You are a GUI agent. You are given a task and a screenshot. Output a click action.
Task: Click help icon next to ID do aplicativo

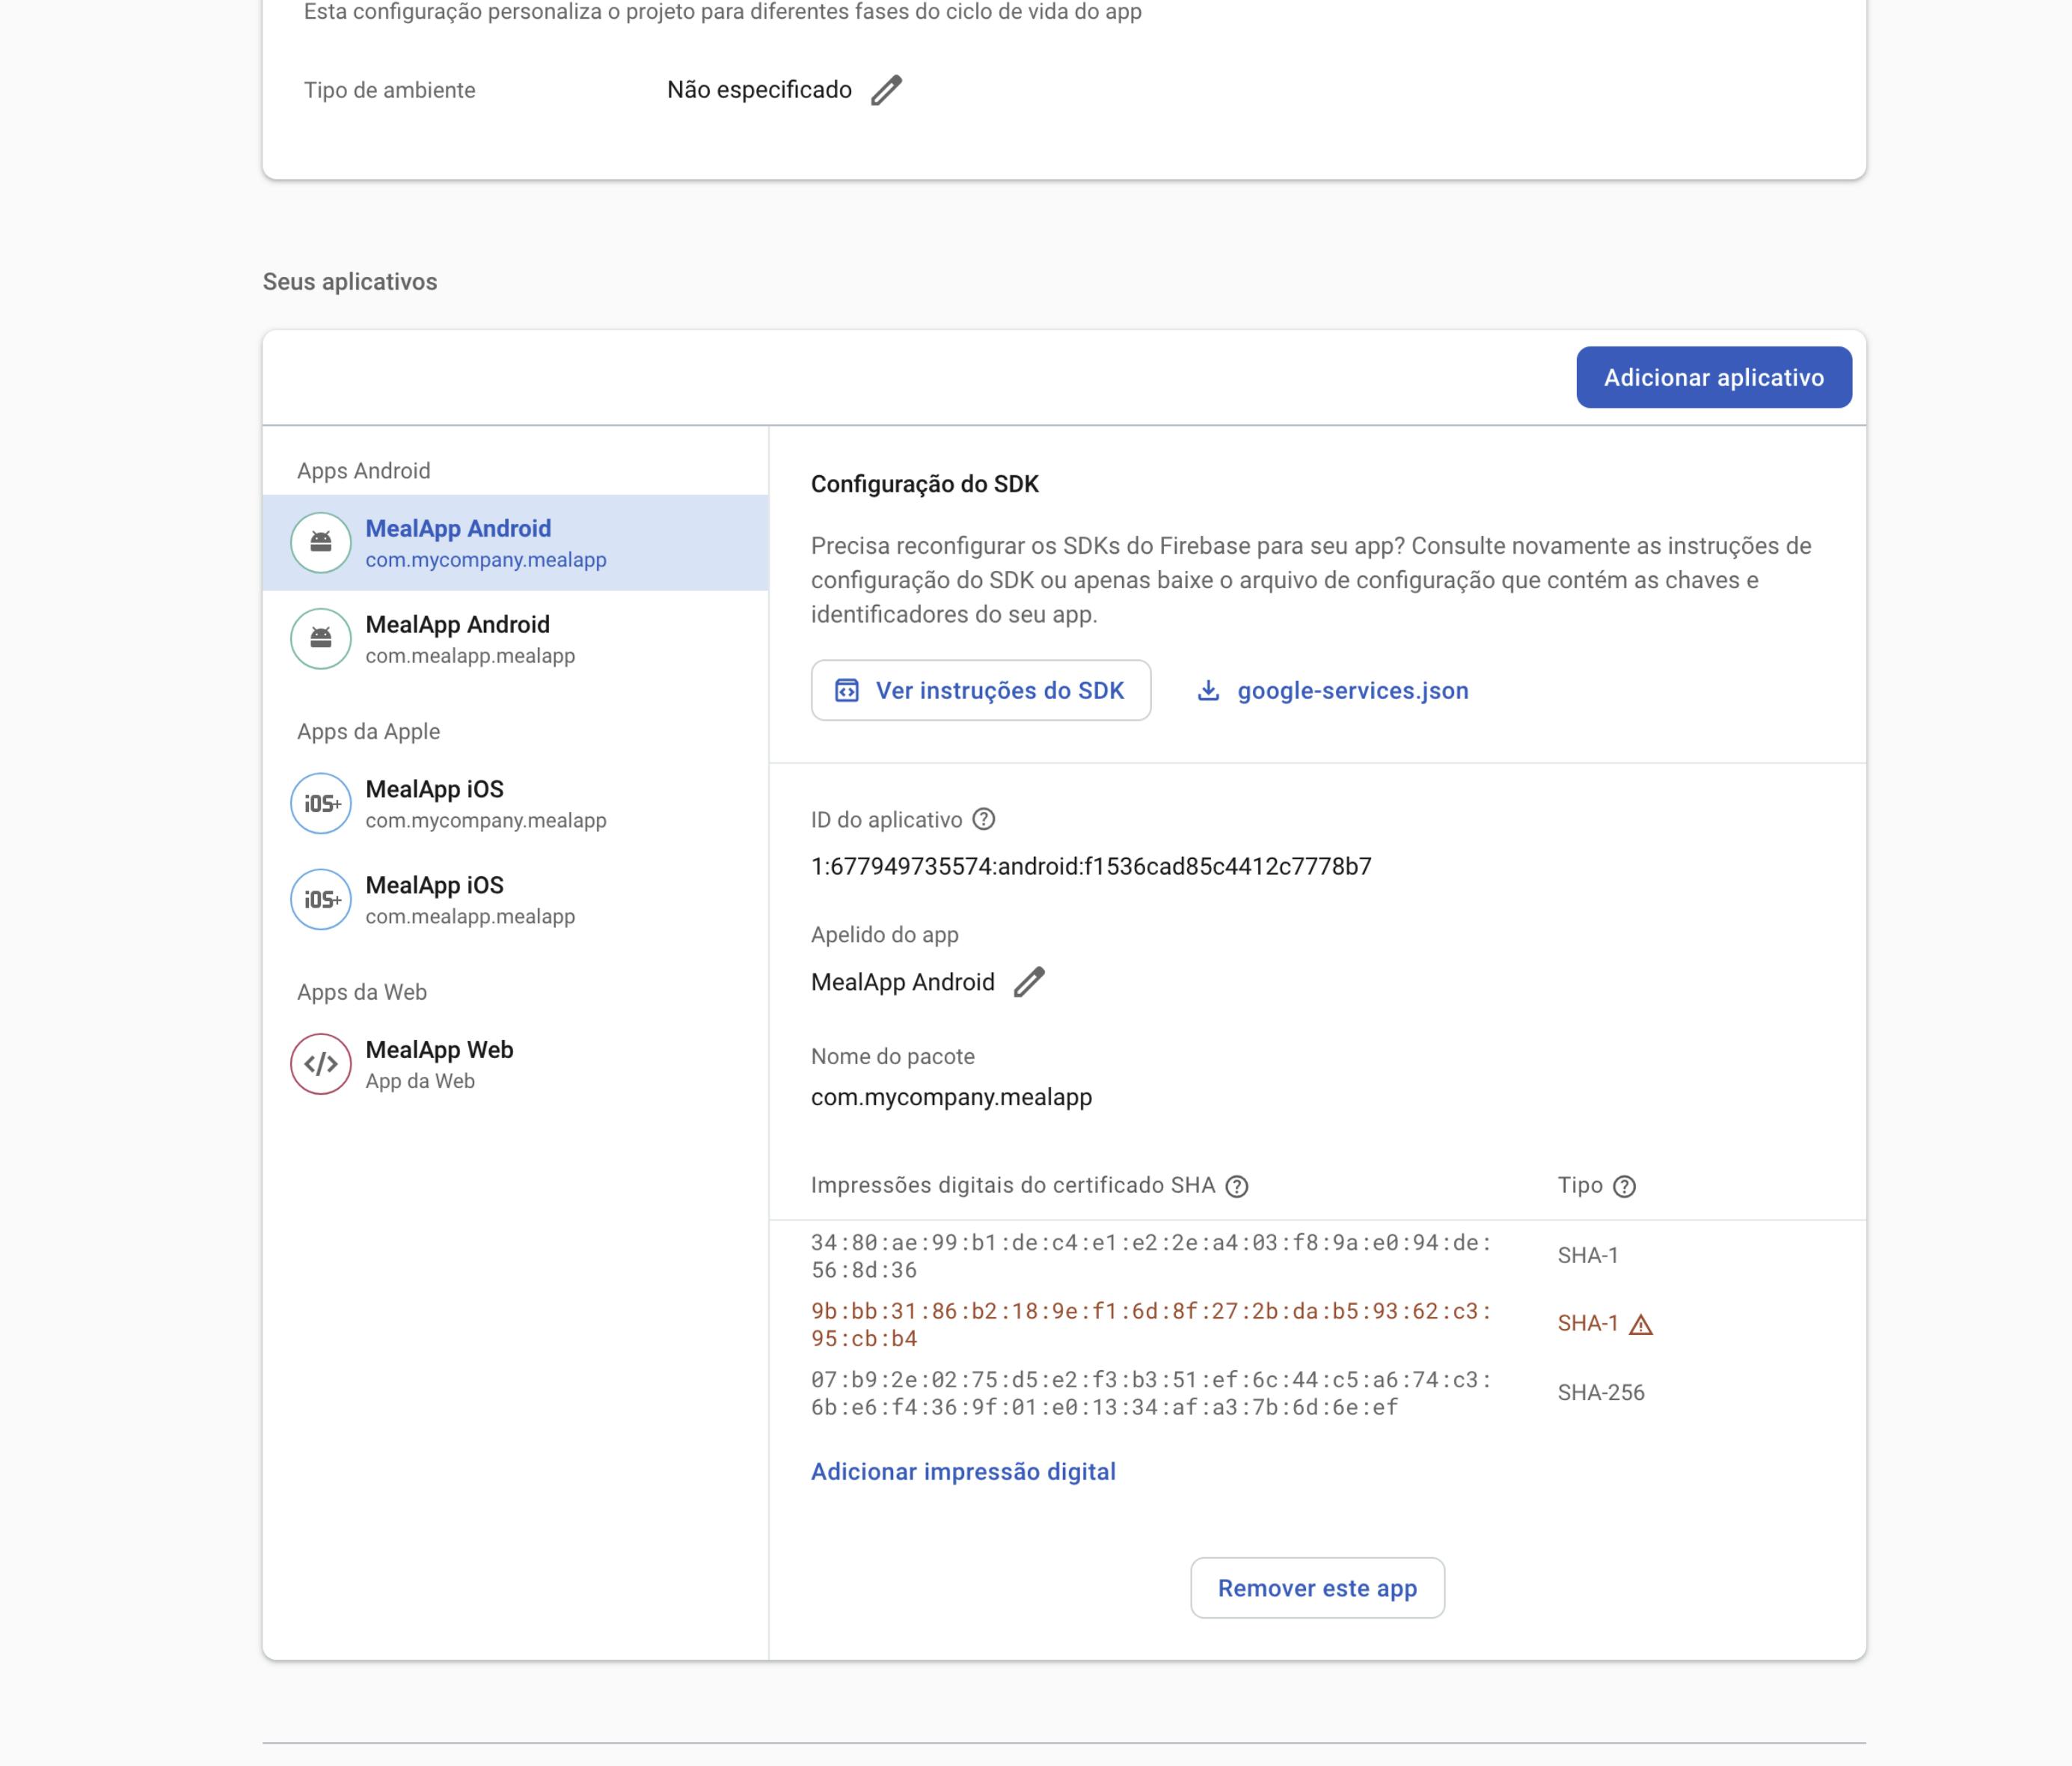tap(984, 819)
